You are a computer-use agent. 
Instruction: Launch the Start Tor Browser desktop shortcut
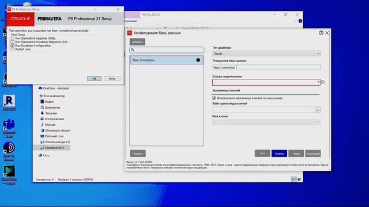pos(9,151)
